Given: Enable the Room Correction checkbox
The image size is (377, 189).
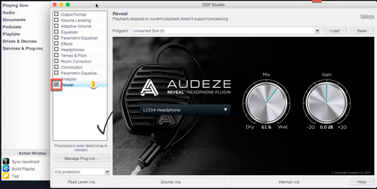Looking at the screenshot, I should pyautogui.click(x=56, y=61).
